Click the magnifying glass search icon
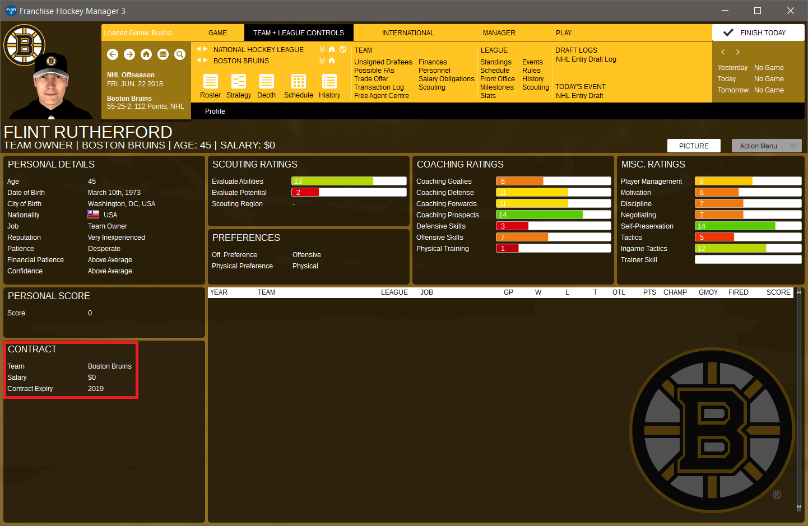Viewport: 808px width, 526px height. point(180,54)
